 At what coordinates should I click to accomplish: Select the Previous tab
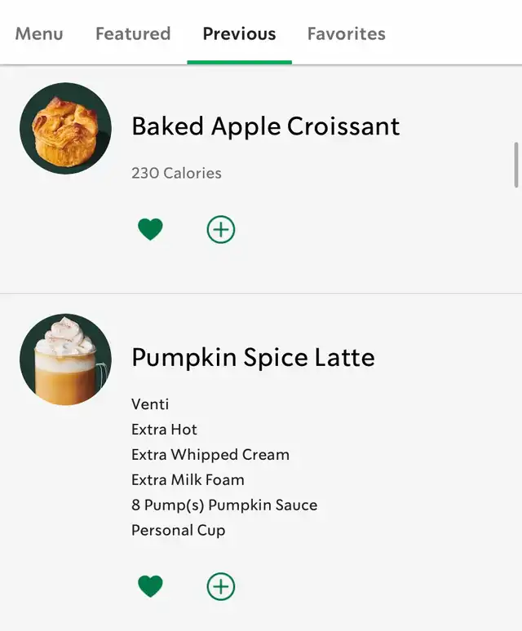(239, 34)
